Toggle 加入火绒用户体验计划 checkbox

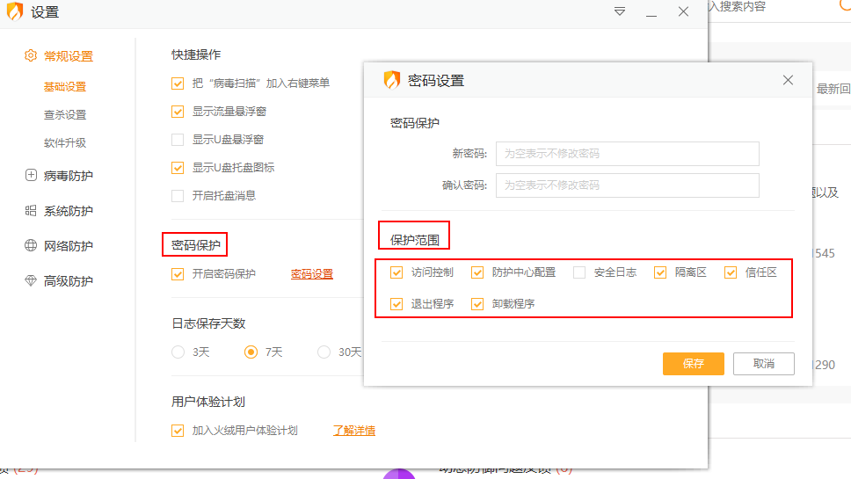pos(178,431)
